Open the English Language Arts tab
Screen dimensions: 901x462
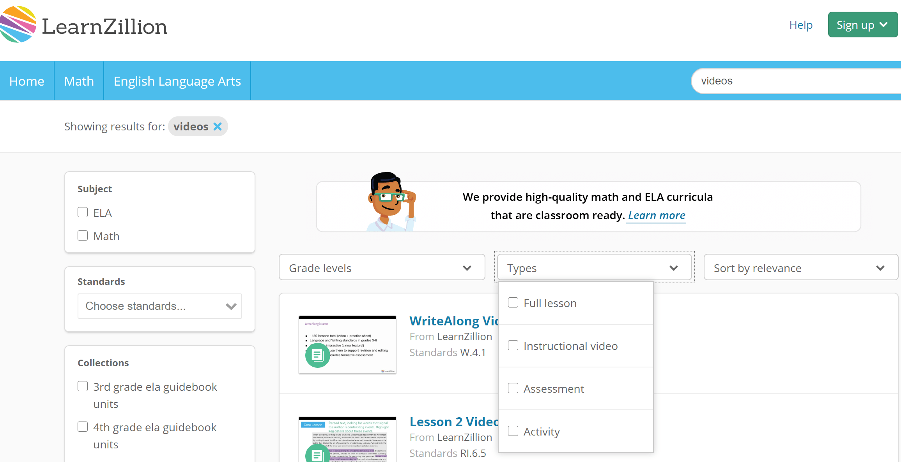click(177, 81)
